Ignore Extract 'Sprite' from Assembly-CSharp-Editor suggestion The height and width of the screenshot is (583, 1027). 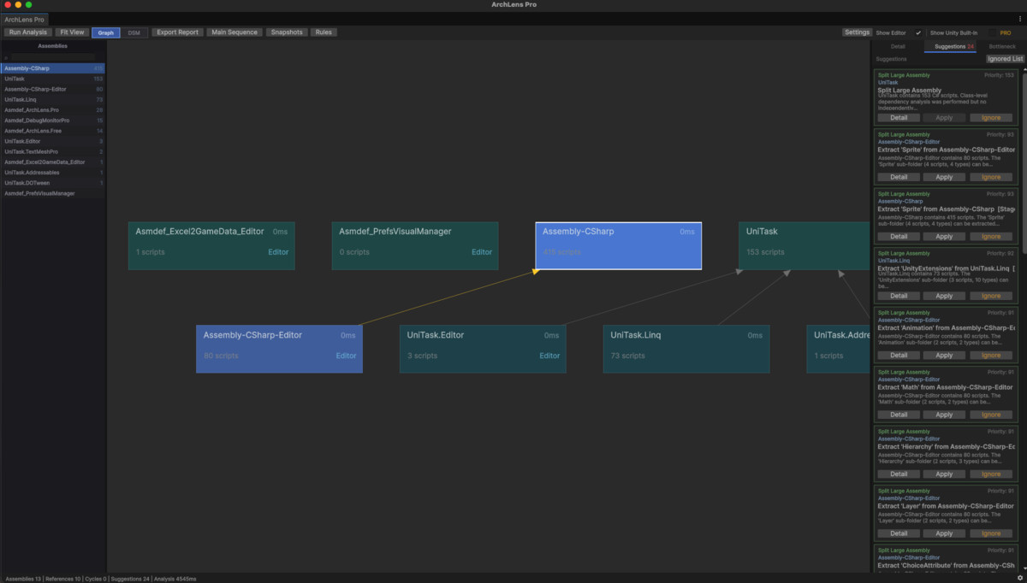pos(991,177)
